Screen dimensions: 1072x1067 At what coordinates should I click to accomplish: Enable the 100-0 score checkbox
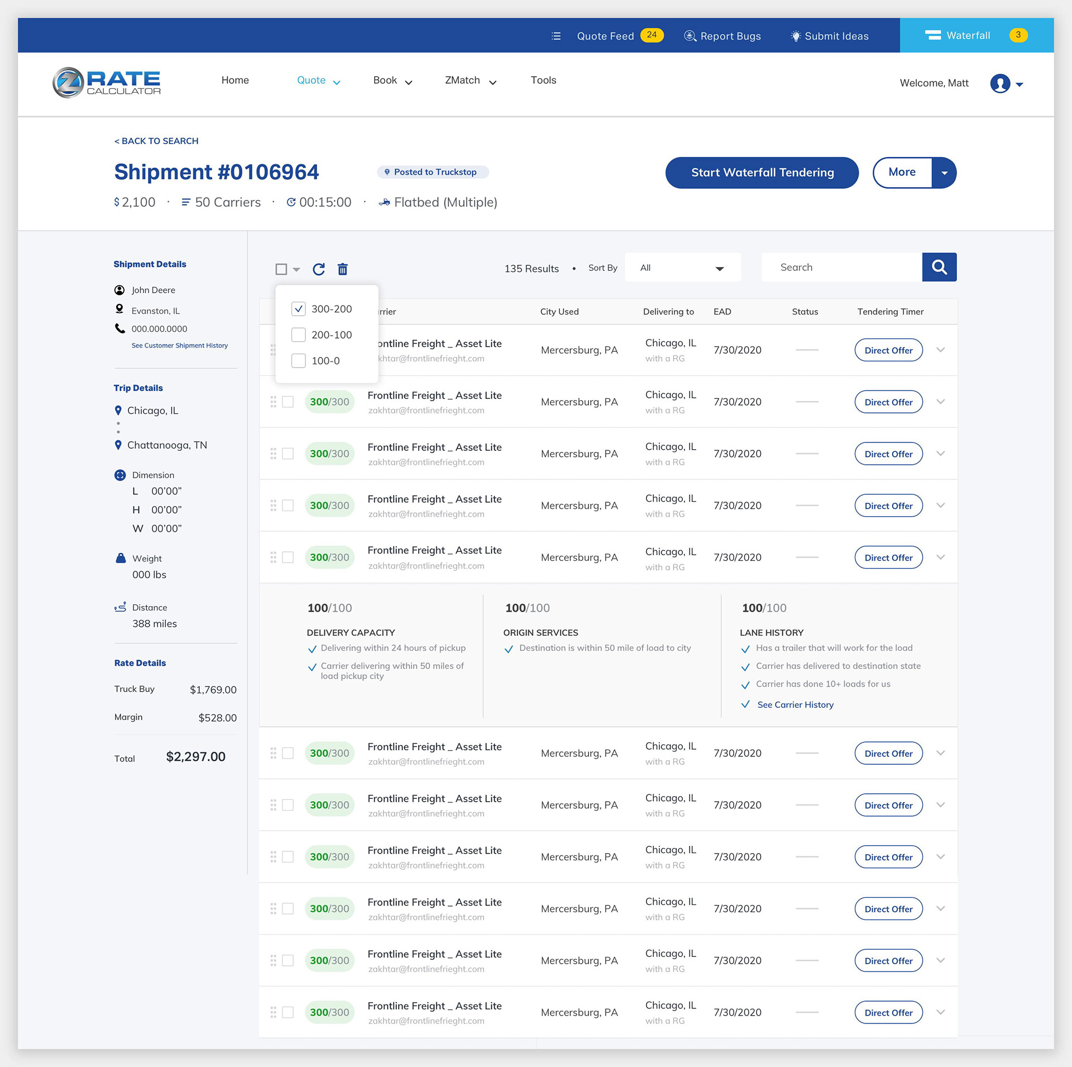pos(299,361)
